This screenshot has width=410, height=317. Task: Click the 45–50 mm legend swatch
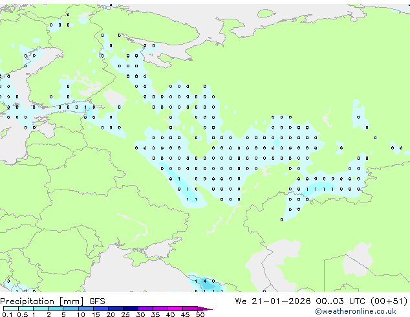190,309
